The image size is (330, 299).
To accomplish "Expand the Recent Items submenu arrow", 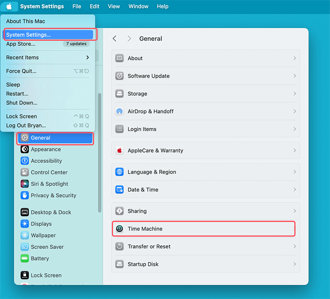I will (x=87, y=57).
